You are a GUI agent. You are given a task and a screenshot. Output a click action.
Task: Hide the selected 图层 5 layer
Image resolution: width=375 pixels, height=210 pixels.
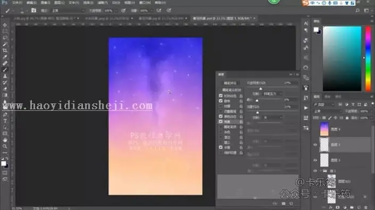click(315, 145)
